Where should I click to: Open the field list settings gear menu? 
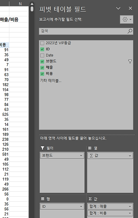(x=126, y=19)
